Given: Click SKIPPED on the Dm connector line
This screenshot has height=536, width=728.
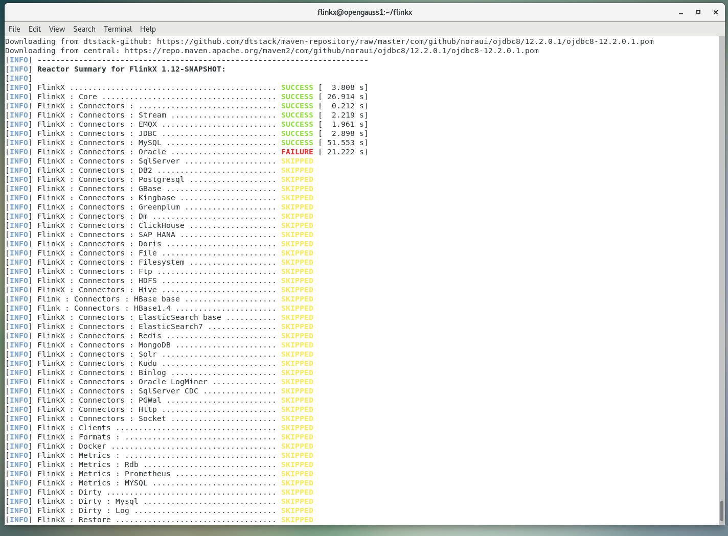Looking at the screenshot, I should tap(297, 216).
